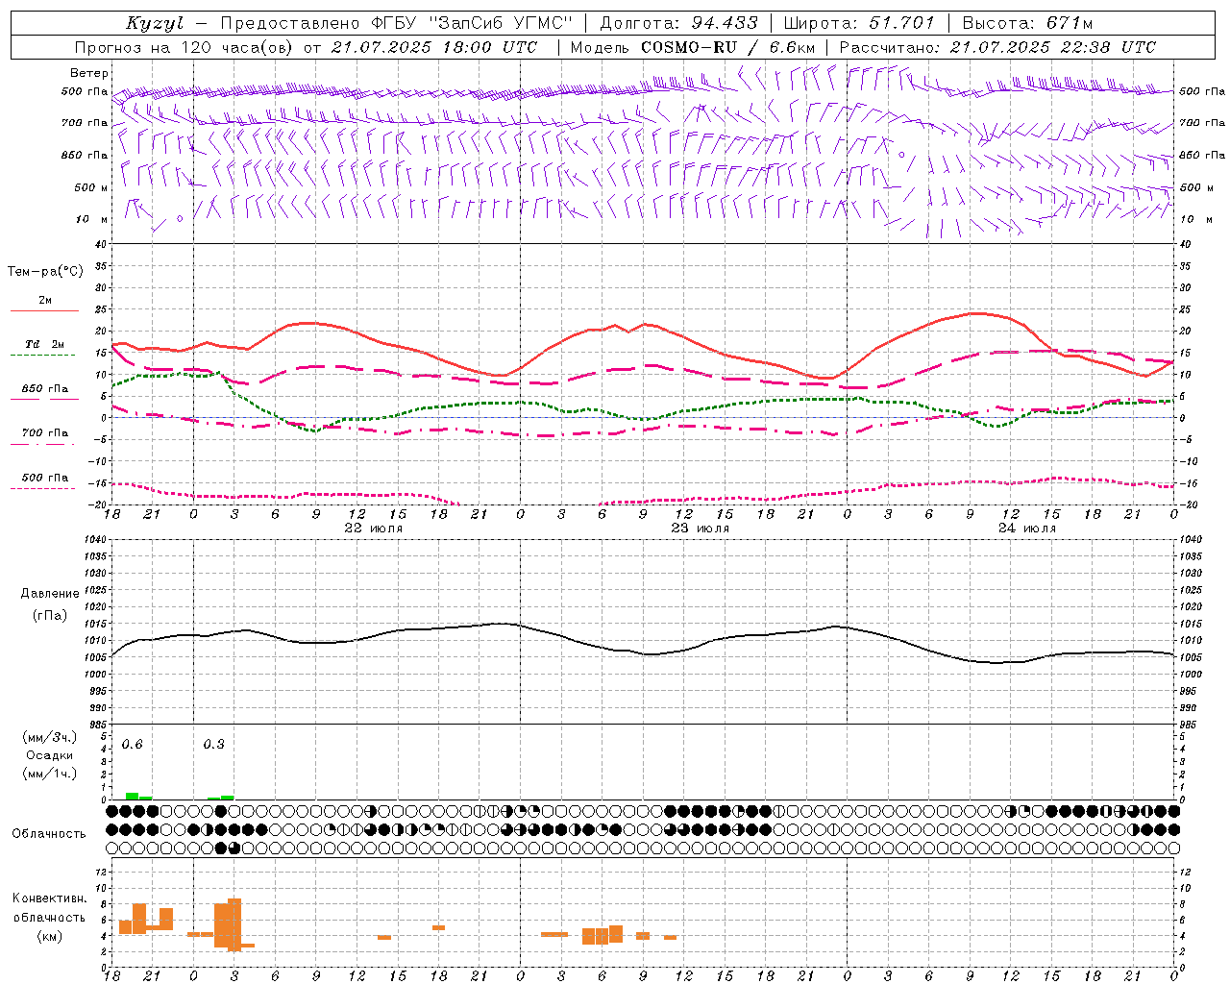Click the 22 июля date label
Viewport: 1230px width, 984px height.
tap(373, 529)
